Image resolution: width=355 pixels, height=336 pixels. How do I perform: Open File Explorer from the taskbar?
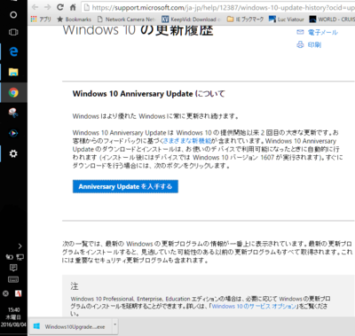[13, 72]
